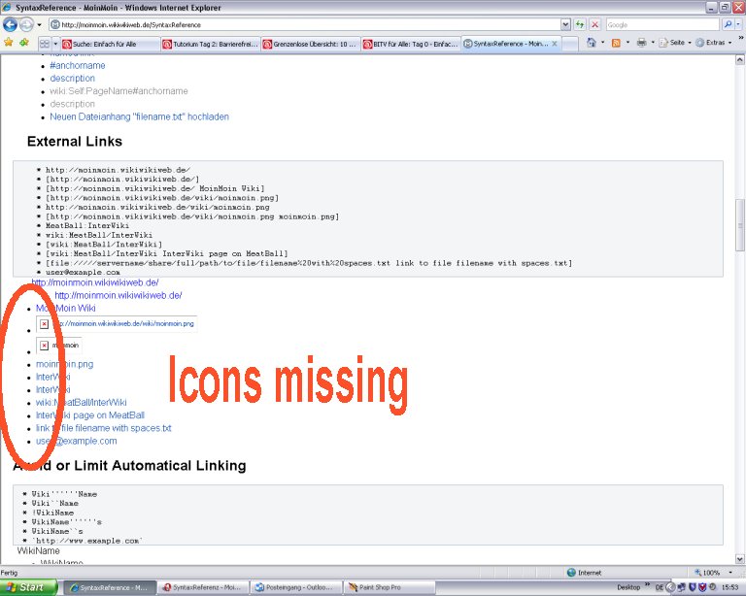Refresh the page with green arrows icon

pyautogui.click(x=580, y=24)
